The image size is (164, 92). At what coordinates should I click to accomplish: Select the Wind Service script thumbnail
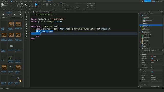[18, 24]
